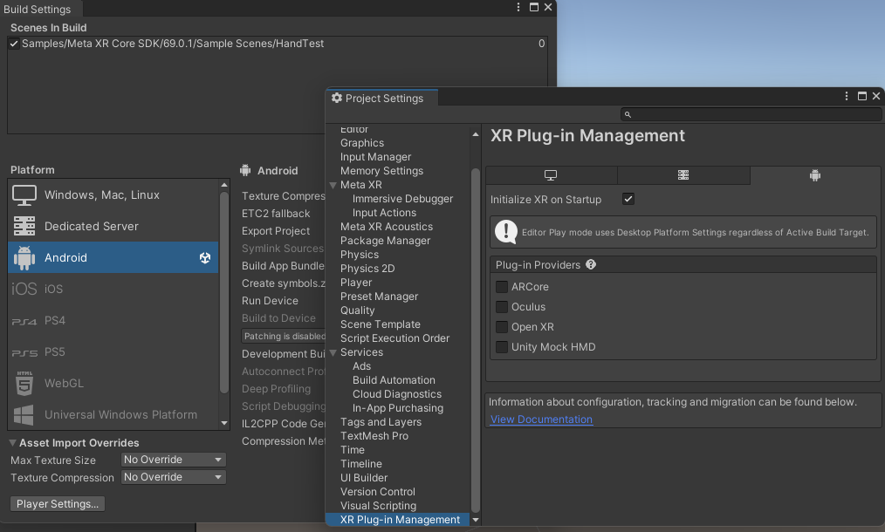Collapse the Services settings section
The height and width of the screenshot is (532, 885).
pos(334,351)
